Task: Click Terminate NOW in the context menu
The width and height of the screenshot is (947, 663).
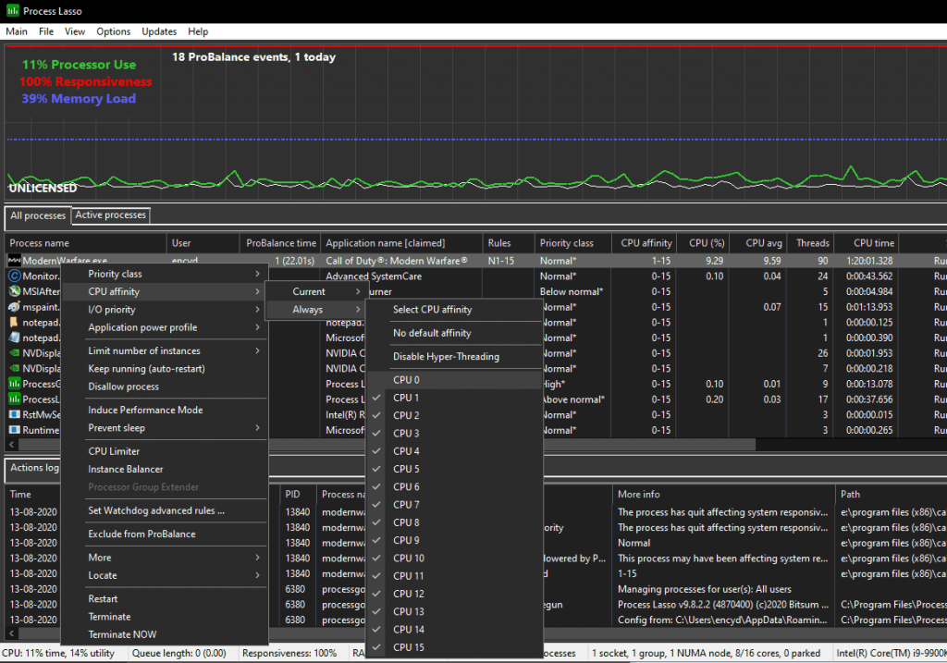Action: pyautogui.click(x=165, y=634)
